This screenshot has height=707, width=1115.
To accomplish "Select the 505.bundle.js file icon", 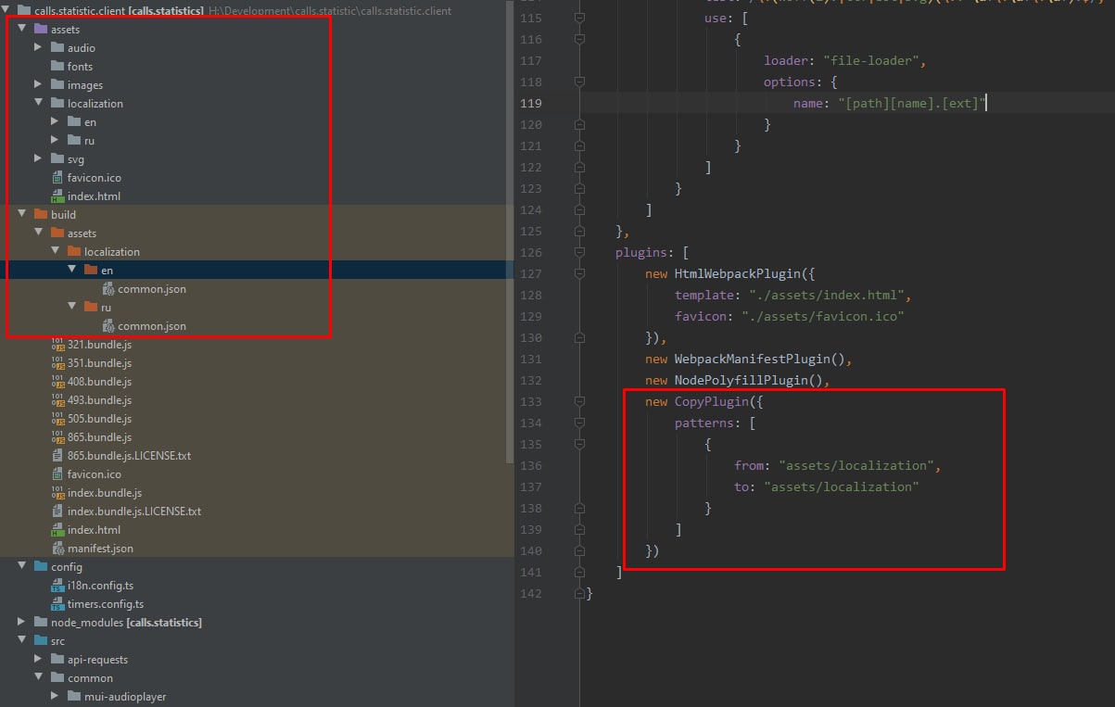I will [x=57, y=418].
